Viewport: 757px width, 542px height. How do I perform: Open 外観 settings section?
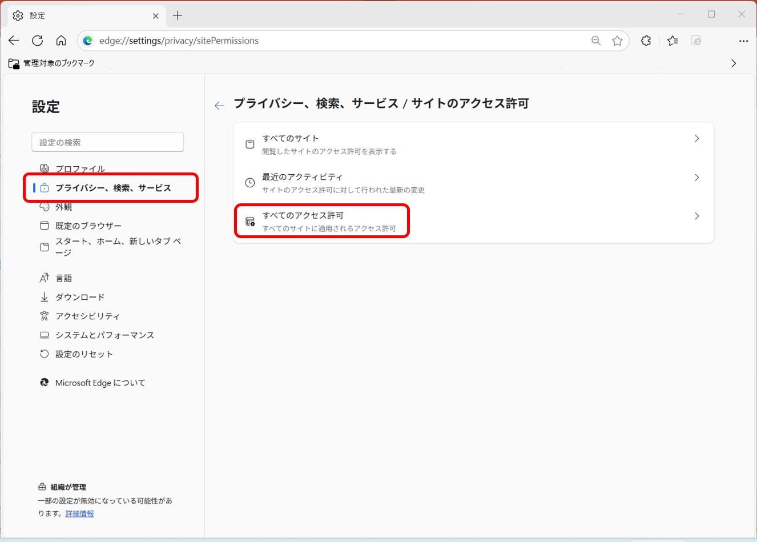click(x=63, y=207)
